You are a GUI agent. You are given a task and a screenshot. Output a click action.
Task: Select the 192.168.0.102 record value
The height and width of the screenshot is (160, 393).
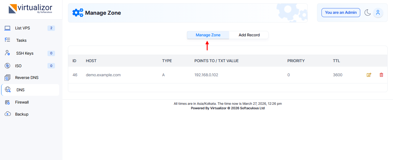tap(206, 75)
